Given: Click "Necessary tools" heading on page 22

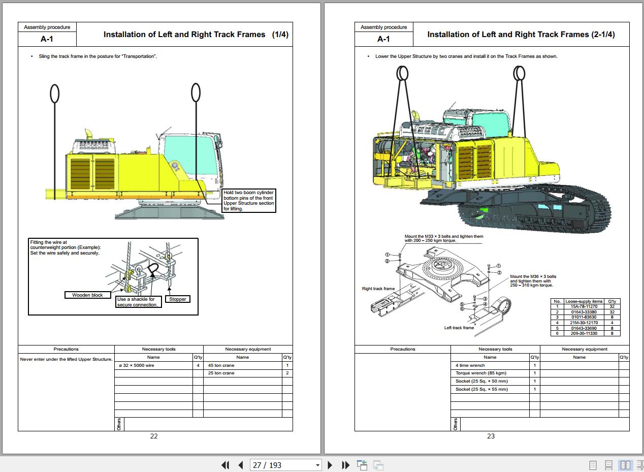Looking at the screenshot, I should click(158, 349).
